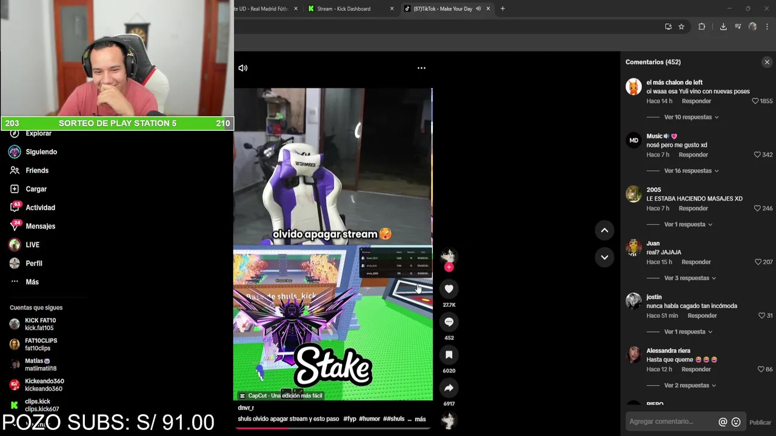Select the TikTok - Make Your Day tab
Viewport: 776px width, 436px height.
[443, 8]
